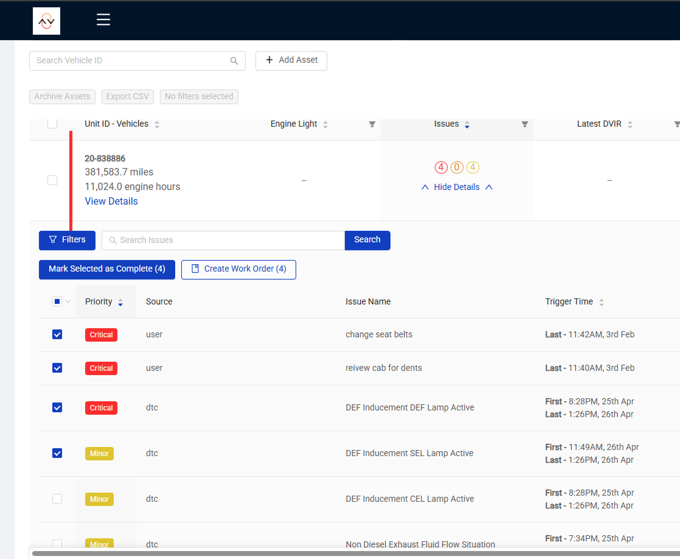Sort by Latest DVIR column

pyautogui.click(x=630, y=124)
